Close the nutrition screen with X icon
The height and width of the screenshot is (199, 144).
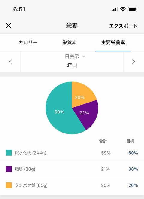coord(8,26)
